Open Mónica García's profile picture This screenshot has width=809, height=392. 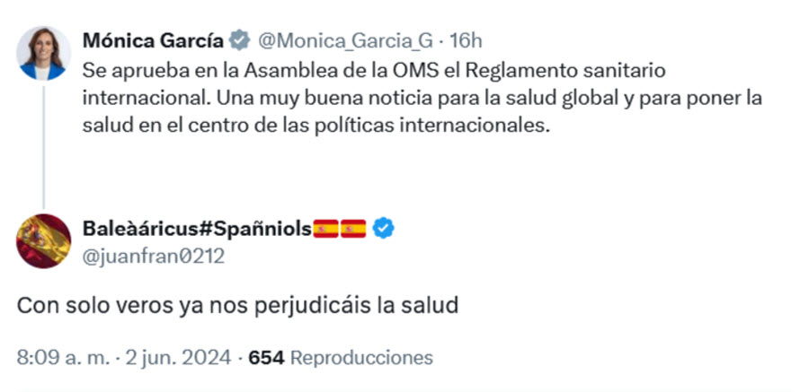tap(43, 53)
